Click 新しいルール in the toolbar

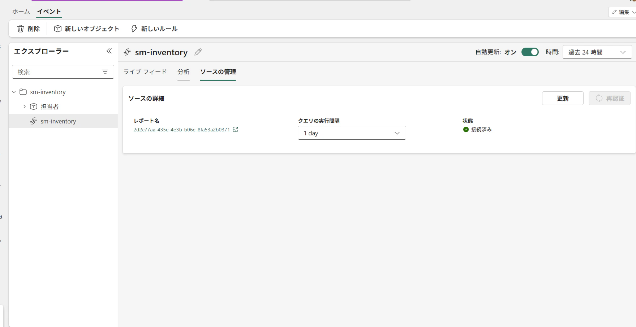click(154, 29)
